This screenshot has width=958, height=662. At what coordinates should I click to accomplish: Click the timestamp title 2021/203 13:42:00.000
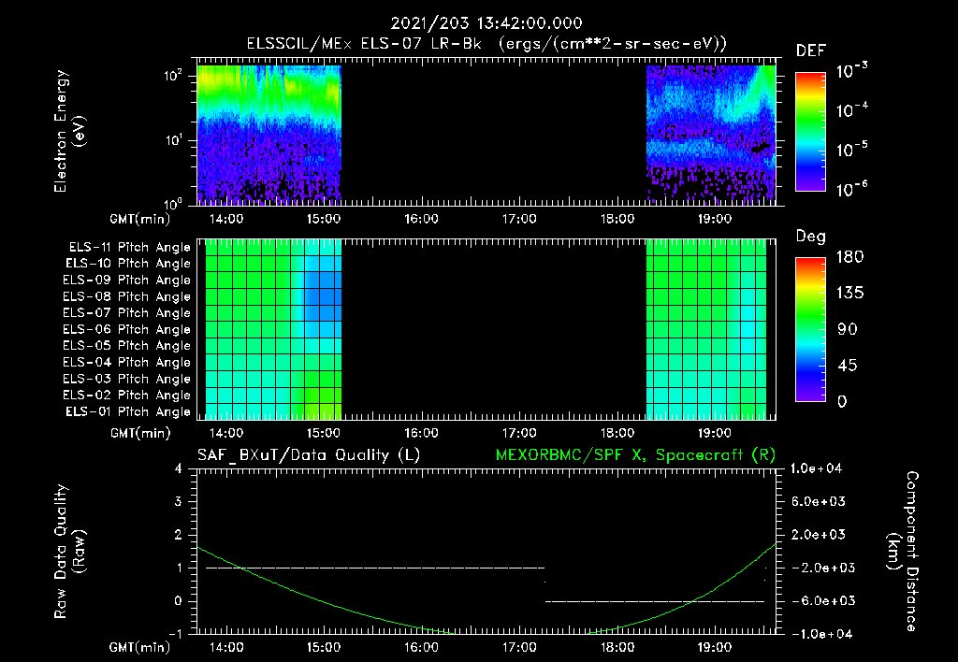pyautogui.click(x=486, y=23)
